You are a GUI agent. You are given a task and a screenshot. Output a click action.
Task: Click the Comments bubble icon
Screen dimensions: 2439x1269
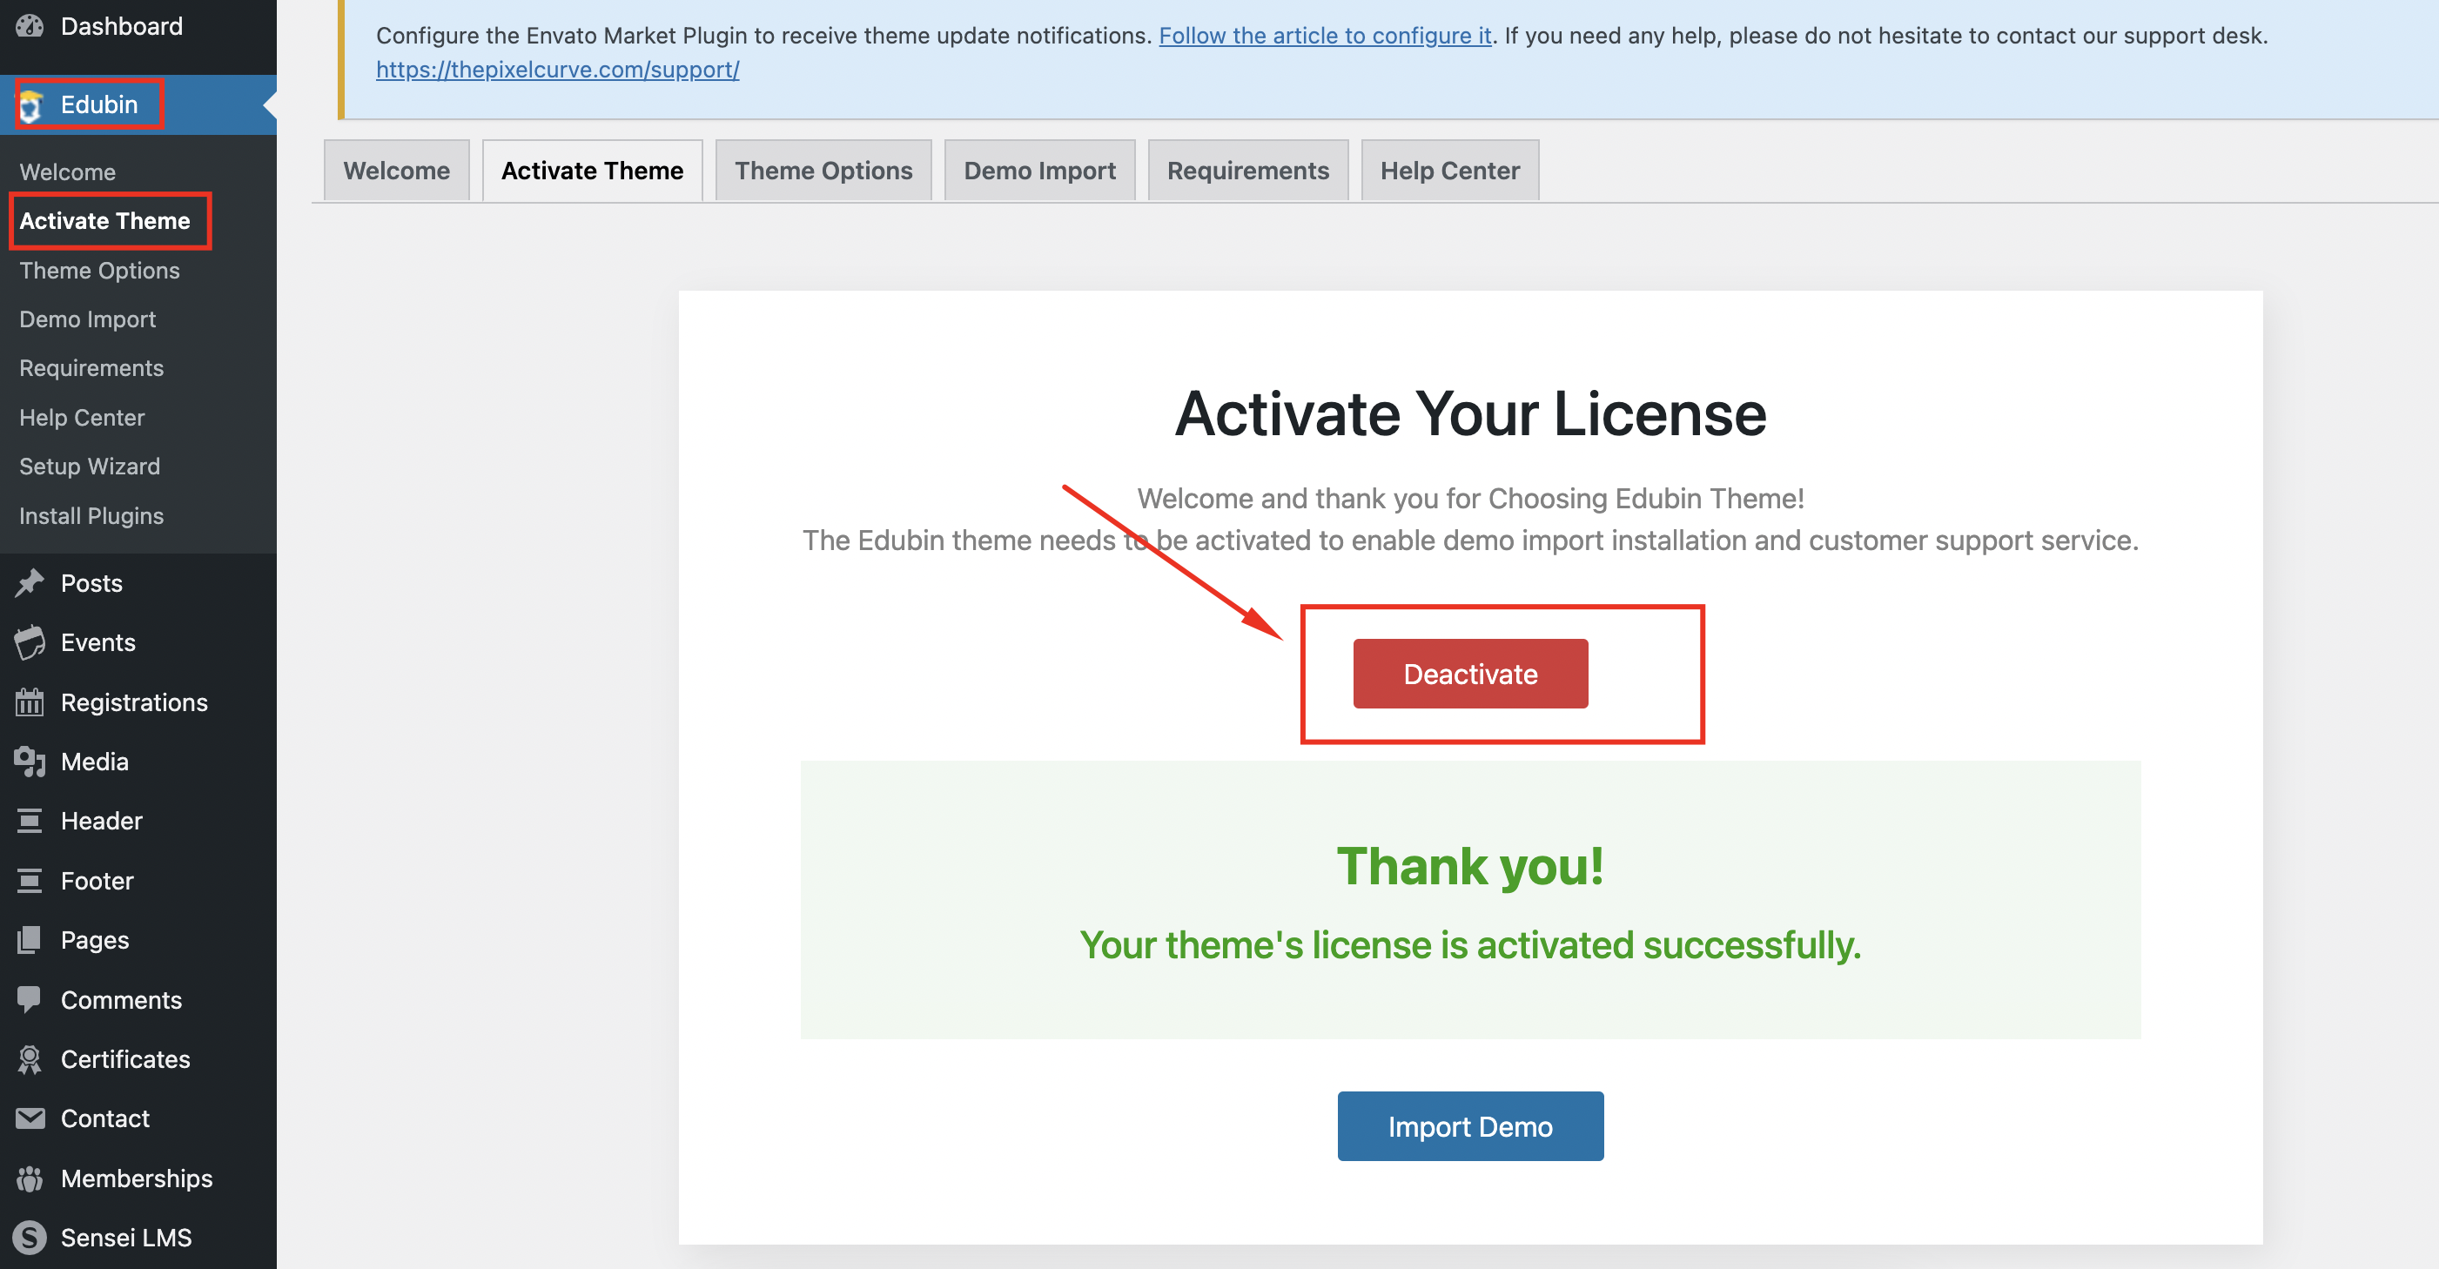tap(30, 1000)
